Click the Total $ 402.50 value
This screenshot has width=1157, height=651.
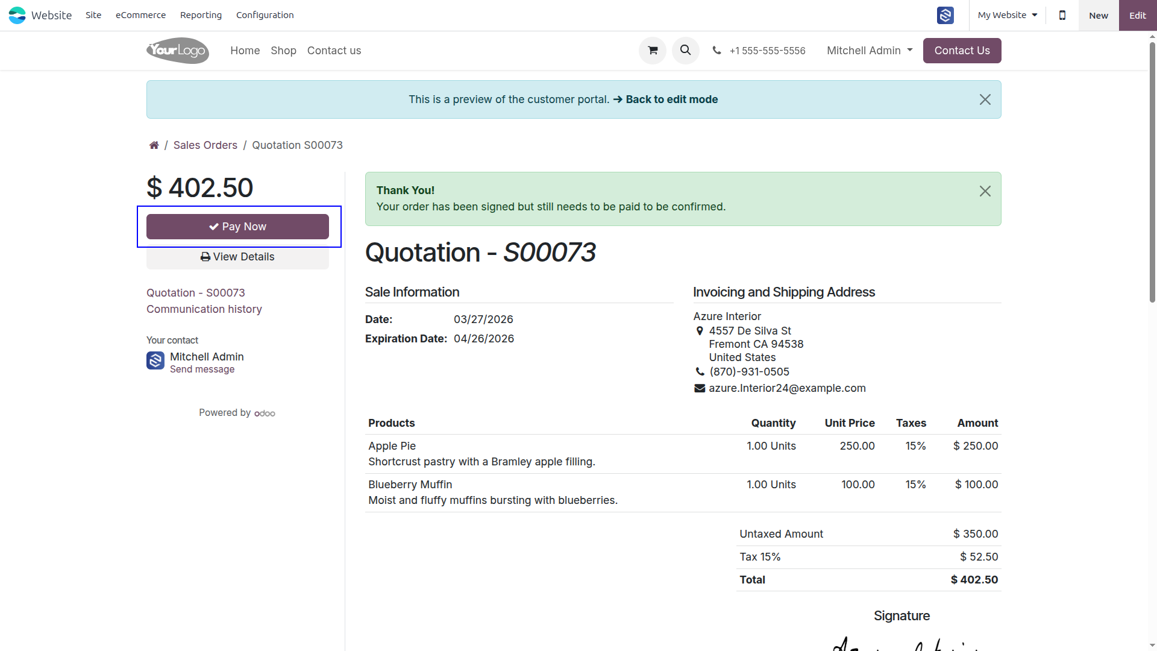coord(974,580)
